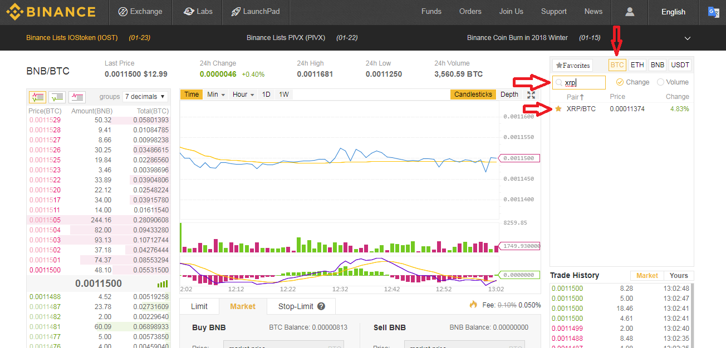Click sell order priced 0.0011500
The width and height of the screenshot is (726, 348).
[99, 270]
